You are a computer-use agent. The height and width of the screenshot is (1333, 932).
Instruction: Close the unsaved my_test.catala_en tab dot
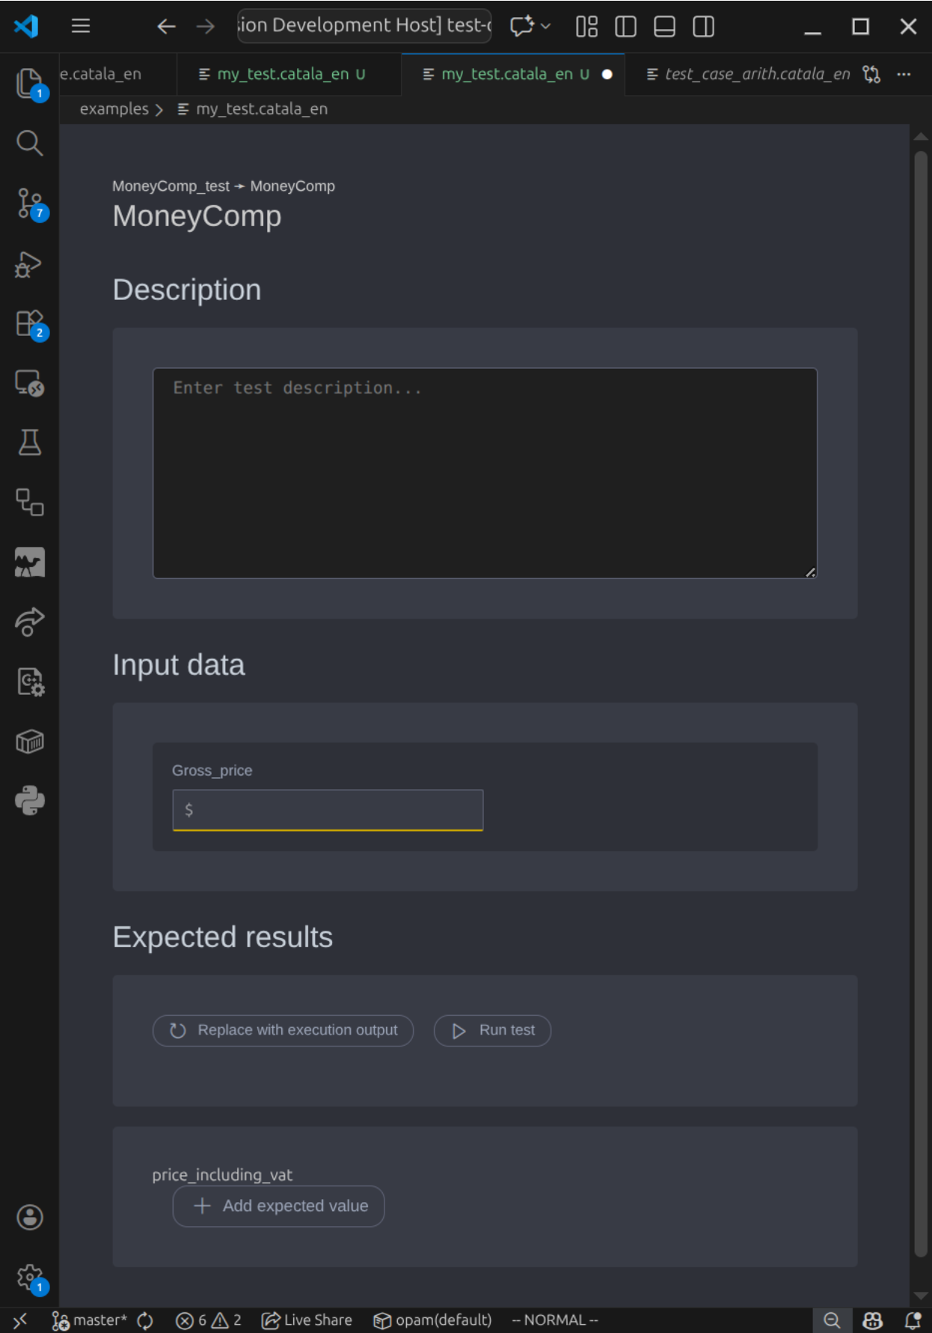click(607, 74)
